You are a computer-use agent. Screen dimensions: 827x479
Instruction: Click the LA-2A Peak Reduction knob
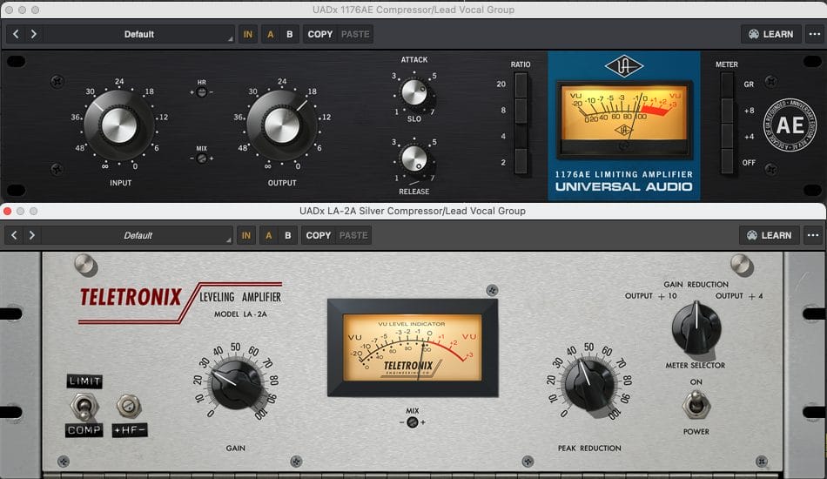[589, 381]
